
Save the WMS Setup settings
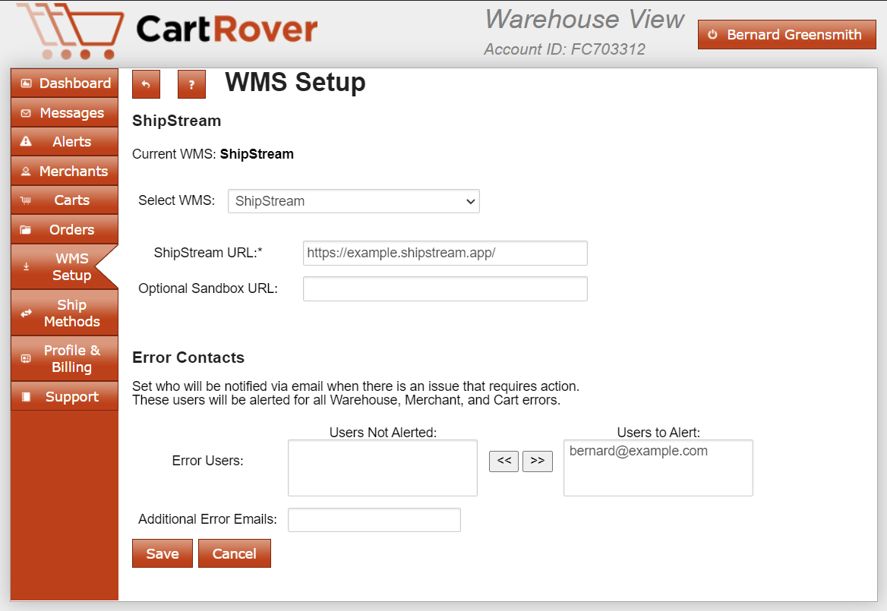tap(162, 554)
